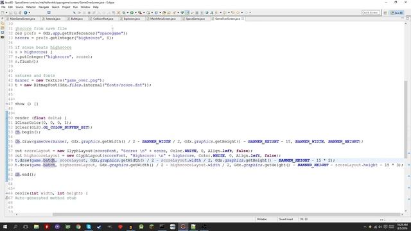Open the File menu
411x231 pixels.
pos(3,7)
